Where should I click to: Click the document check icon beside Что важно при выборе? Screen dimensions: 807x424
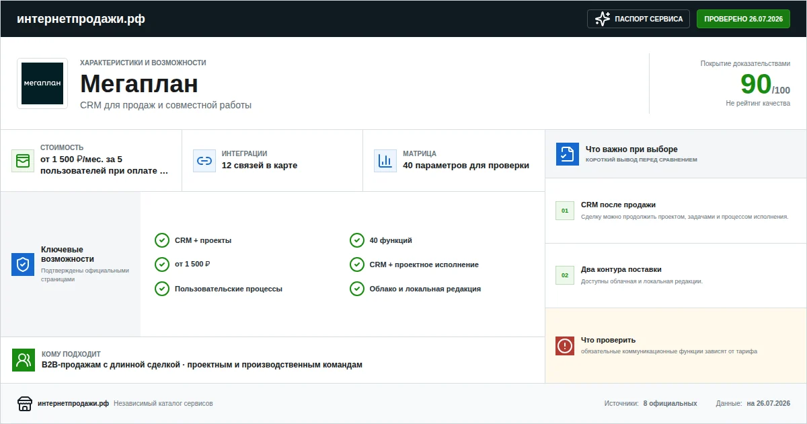tap(568, 154)
